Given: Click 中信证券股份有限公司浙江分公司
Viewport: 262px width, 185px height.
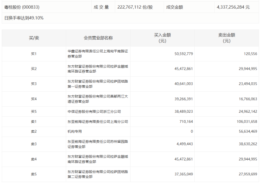Looking at the screenshot, I should [94, 111].
